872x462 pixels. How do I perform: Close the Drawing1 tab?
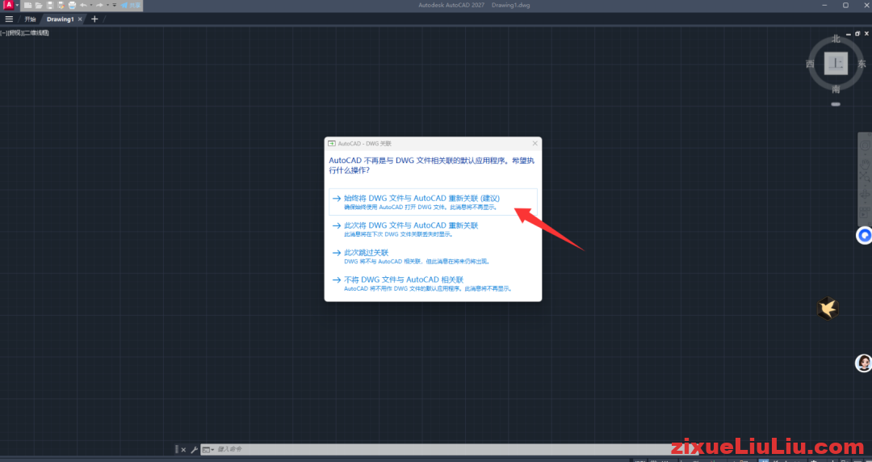(x=80, y=19)
